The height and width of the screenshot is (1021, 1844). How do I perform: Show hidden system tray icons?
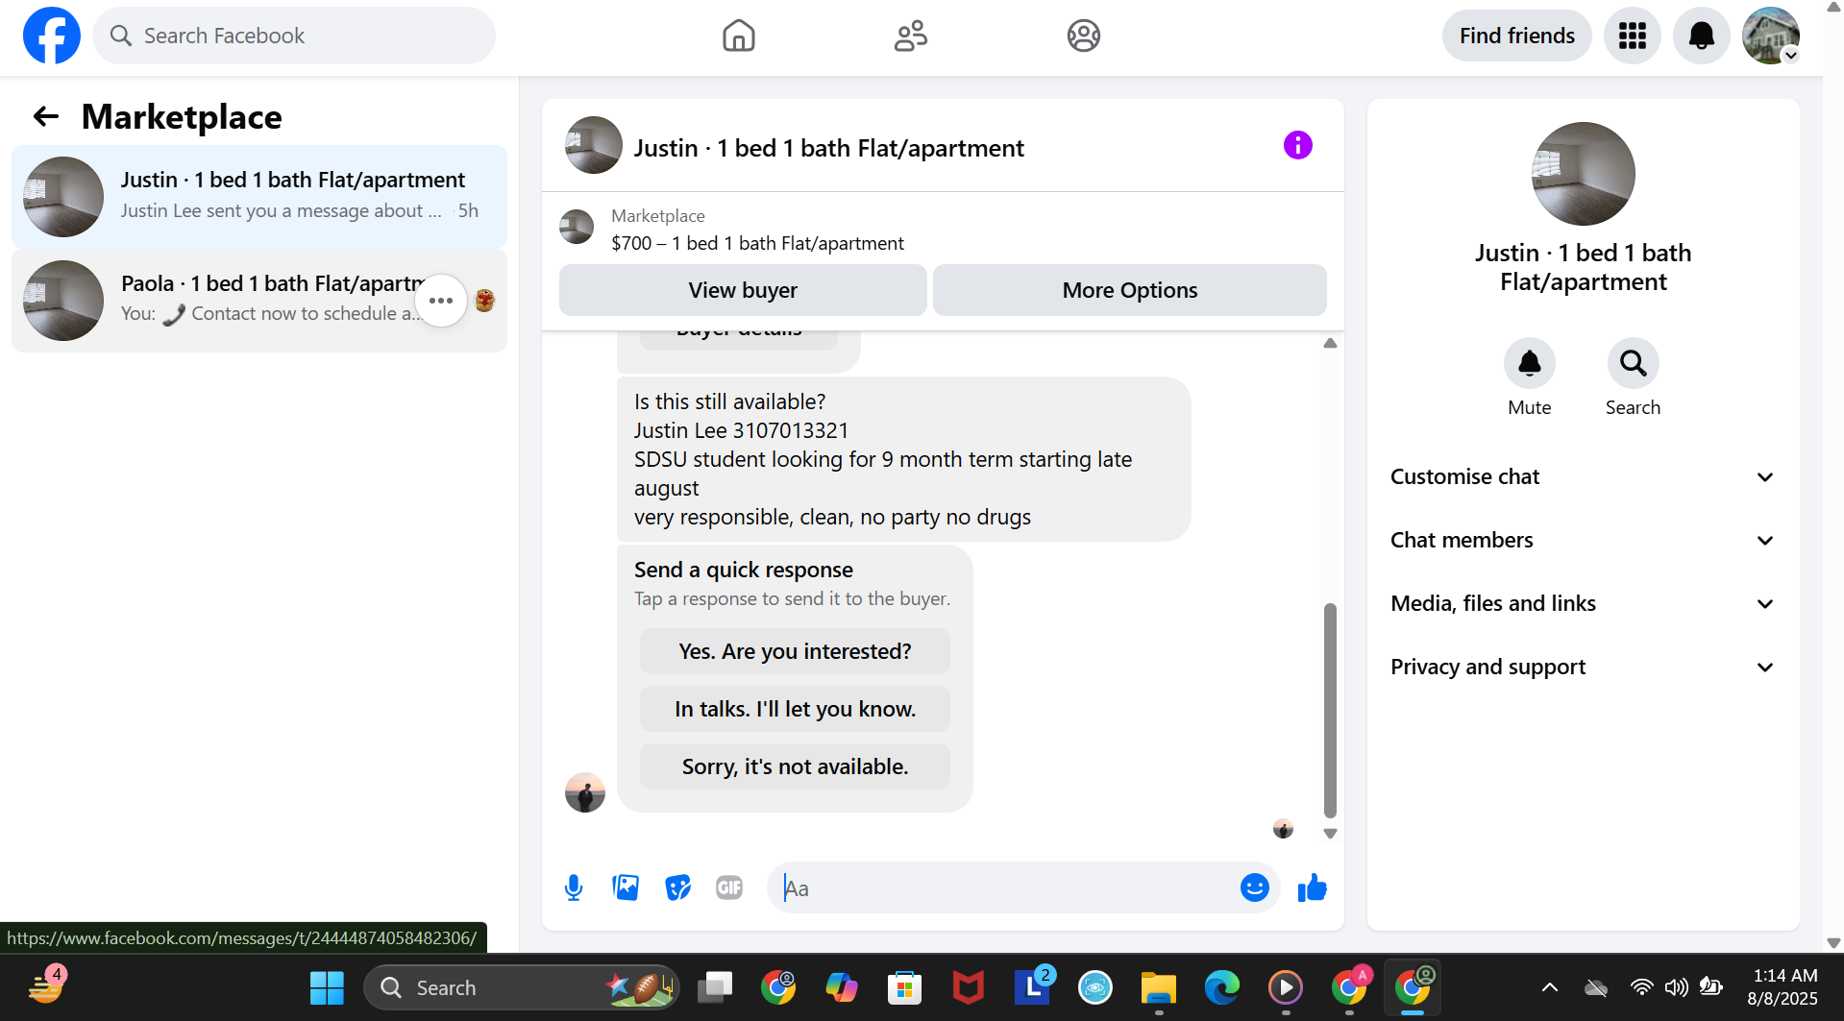click(x=1549, y=987)
